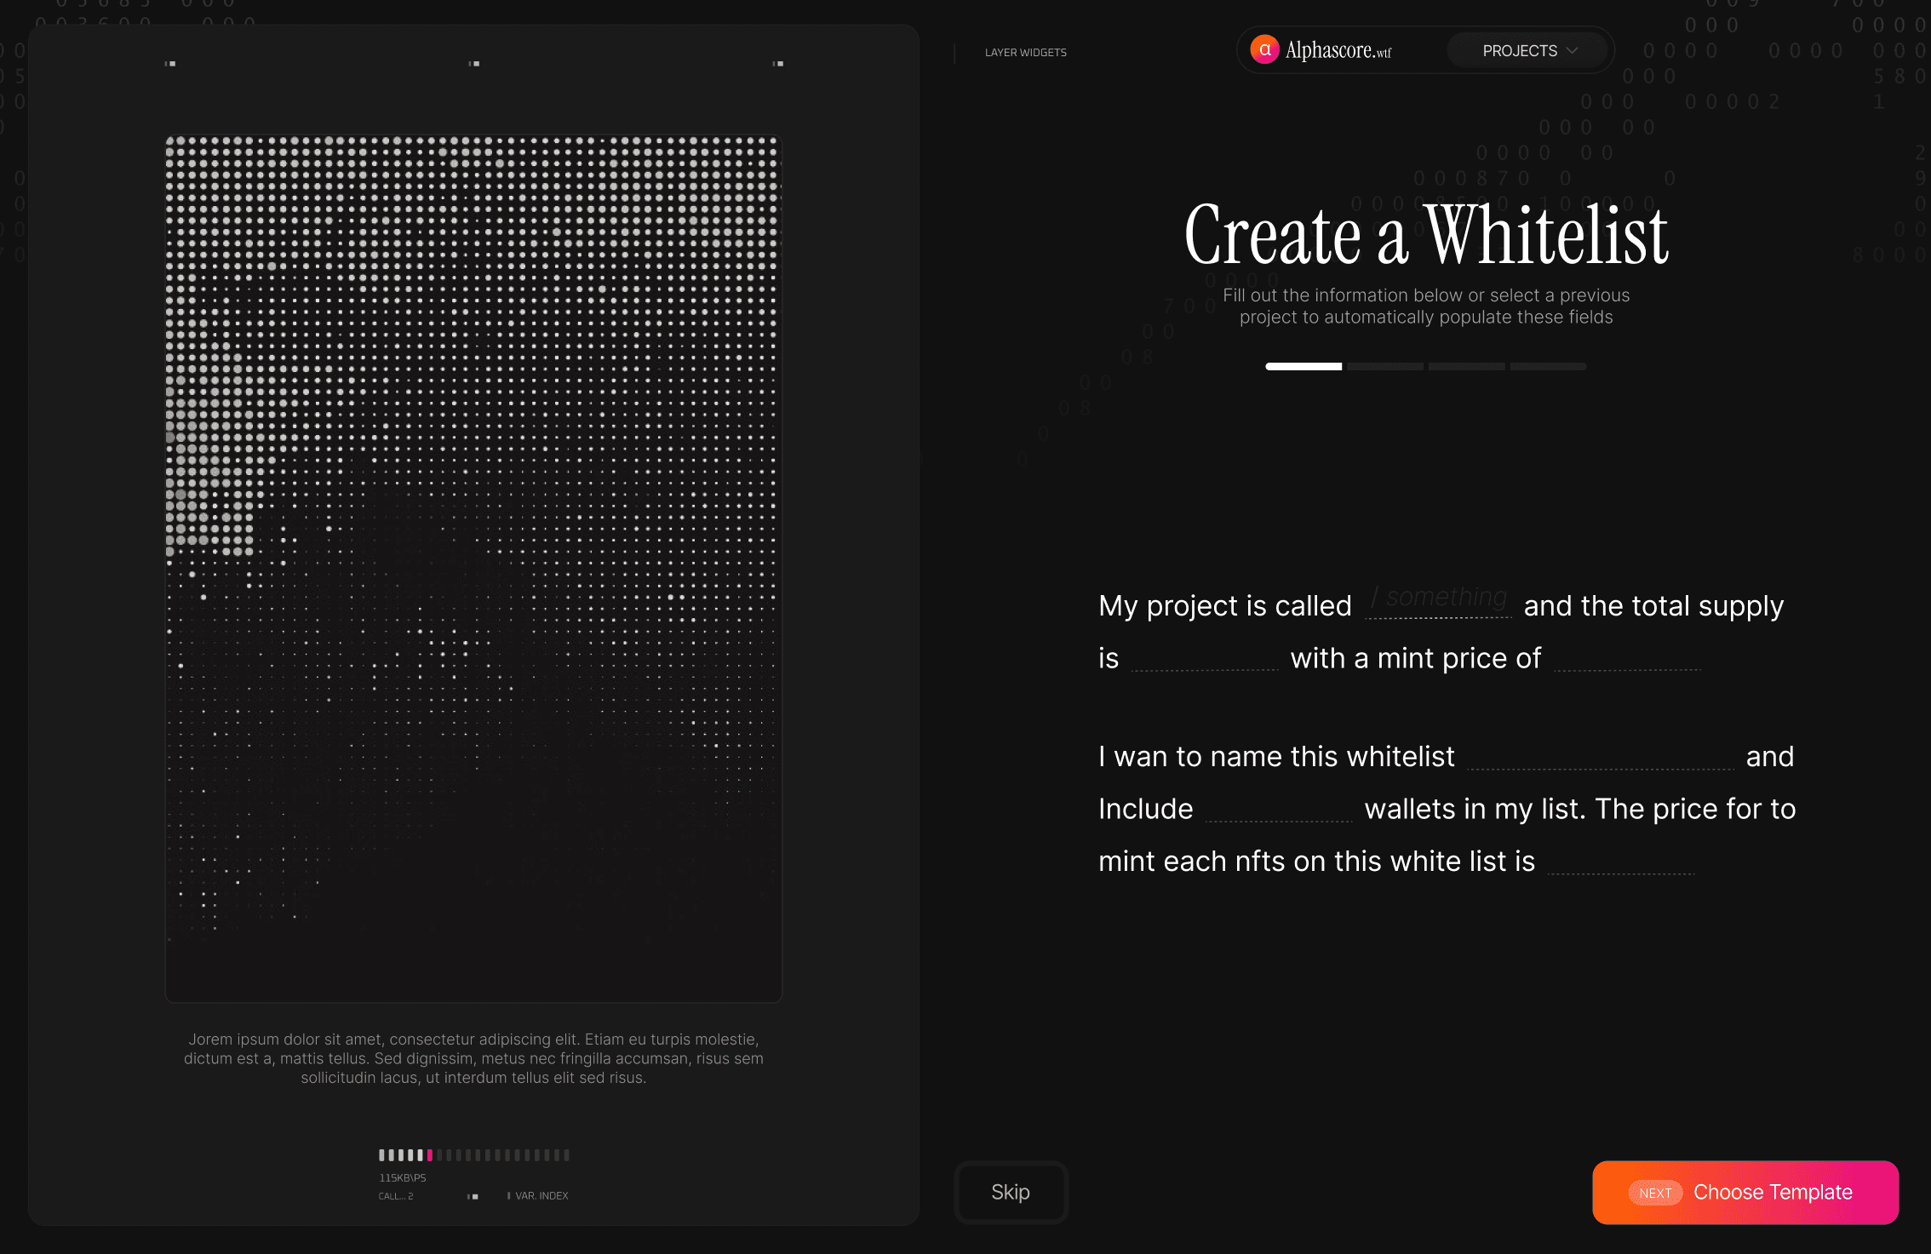This screenshot has height=1254, width=1931.
Task: Click the mint price blank field
Action: [x=1626, y=657]
